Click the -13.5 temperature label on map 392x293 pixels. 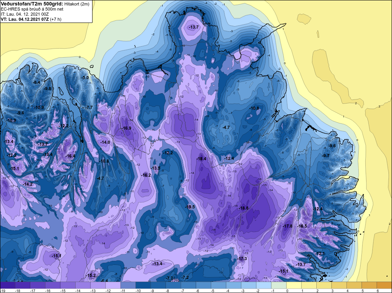(156, 168)
